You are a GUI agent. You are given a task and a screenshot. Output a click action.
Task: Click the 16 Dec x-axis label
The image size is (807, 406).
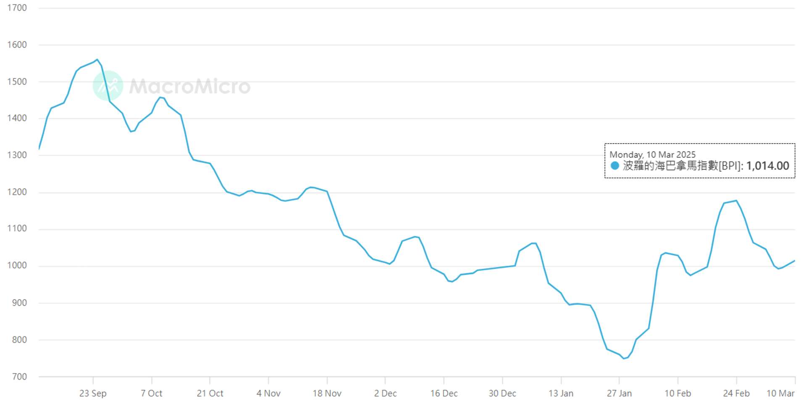(444, 393)
